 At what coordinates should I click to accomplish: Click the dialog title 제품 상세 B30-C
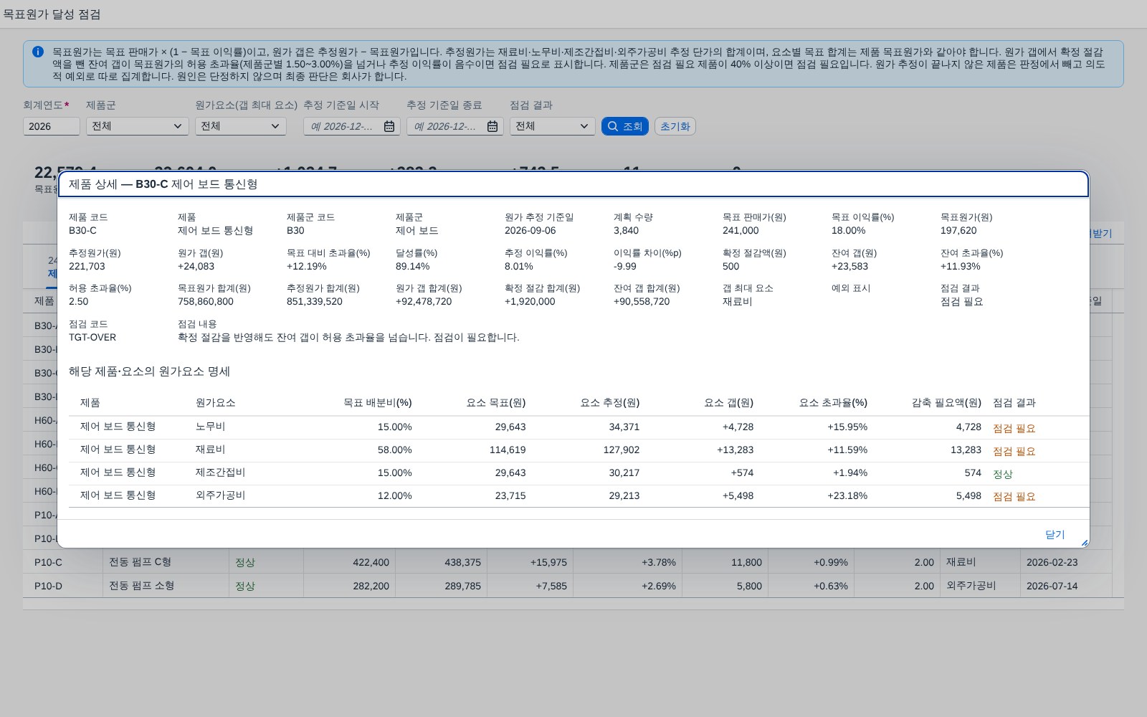tap(163, 184)
